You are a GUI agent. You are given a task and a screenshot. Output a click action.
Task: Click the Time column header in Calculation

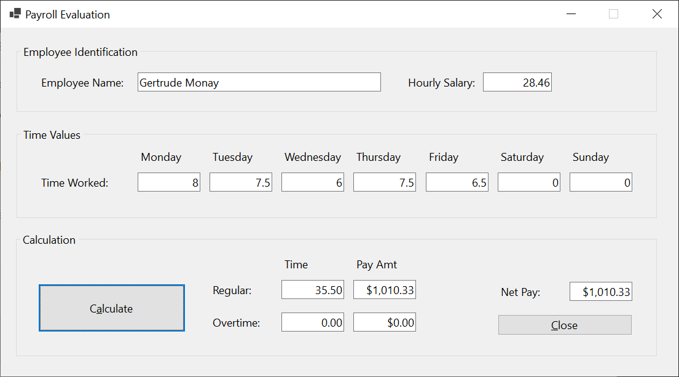click(296, 265)
